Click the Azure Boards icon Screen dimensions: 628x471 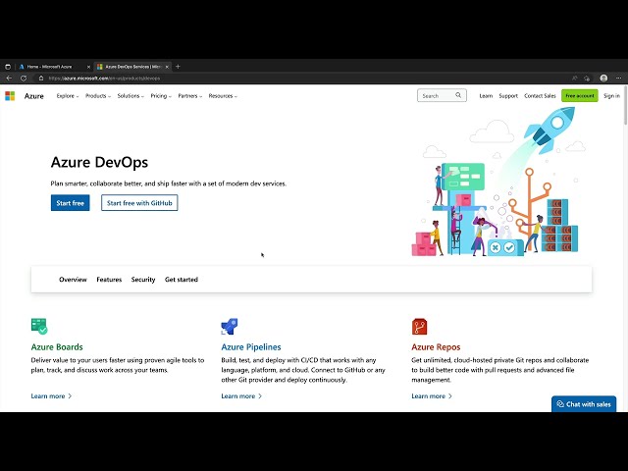[x=39, y=326]
